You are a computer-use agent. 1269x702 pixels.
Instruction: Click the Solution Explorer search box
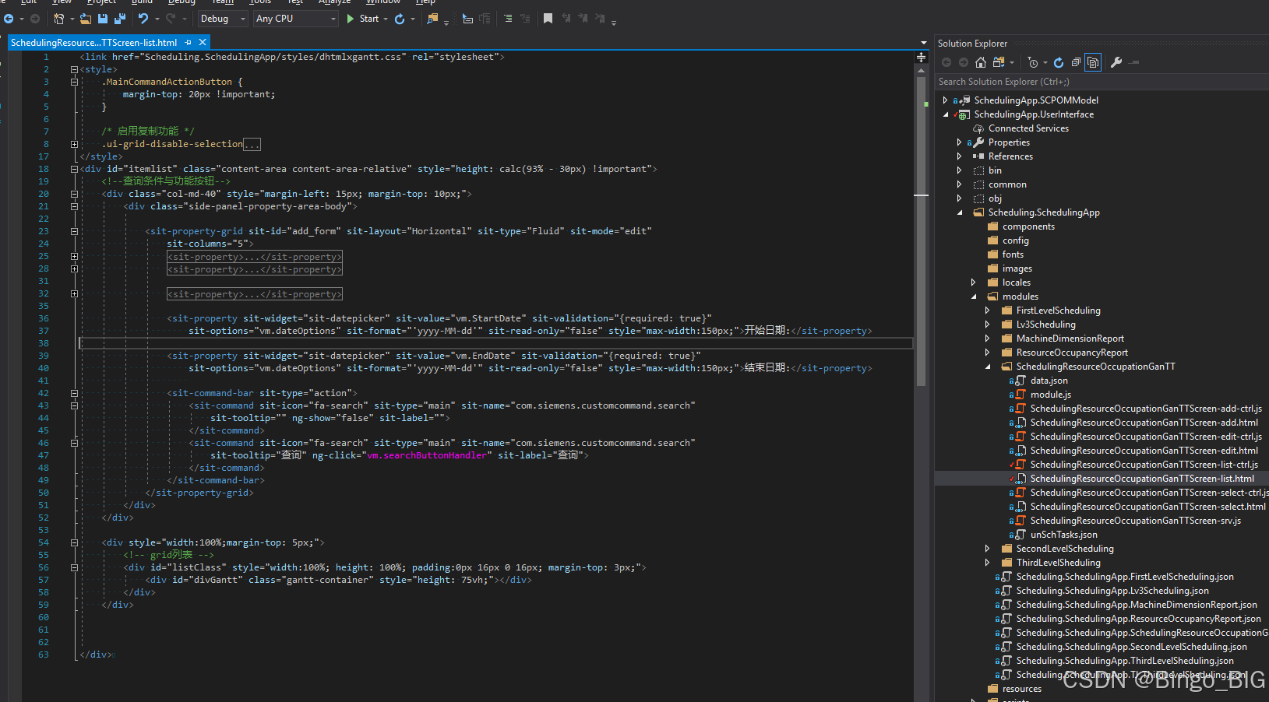click(1100, 82)
